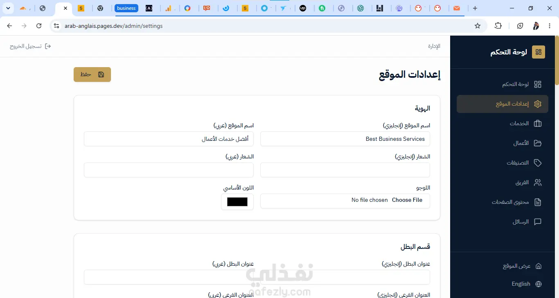Open the black primary color swatch
The image size is (559, 298).
(x=237, y=202)
